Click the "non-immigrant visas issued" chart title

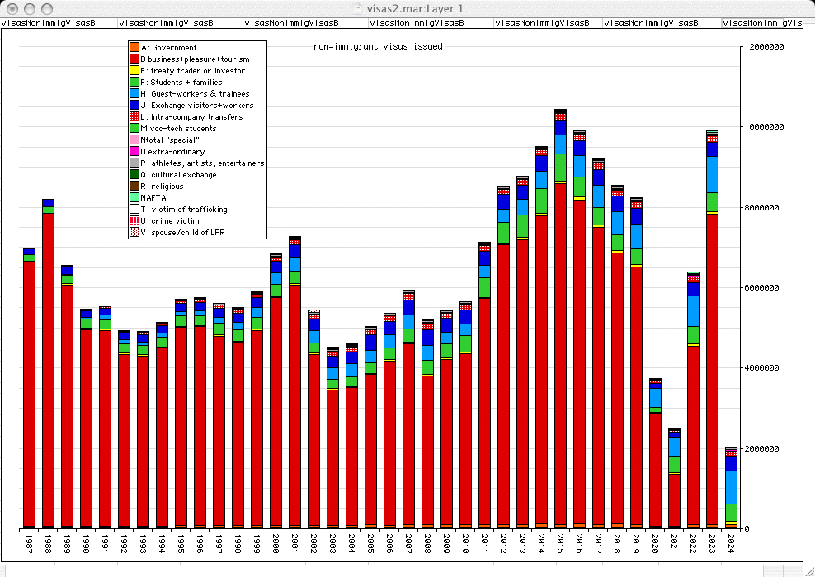click(x=378, y=47)
